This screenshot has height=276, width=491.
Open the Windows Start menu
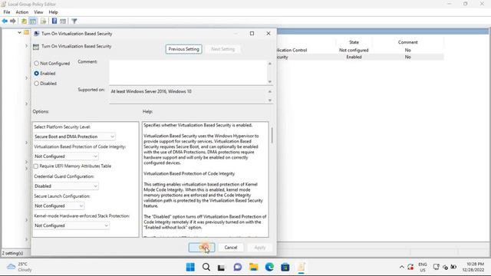coord(190,267)
